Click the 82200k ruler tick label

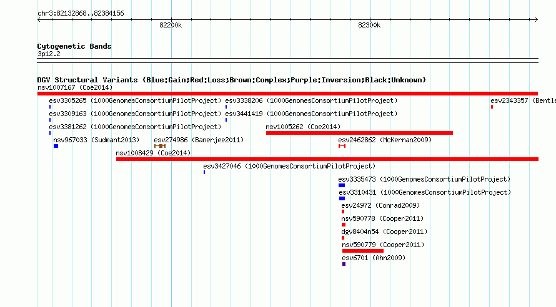point(171,25)
